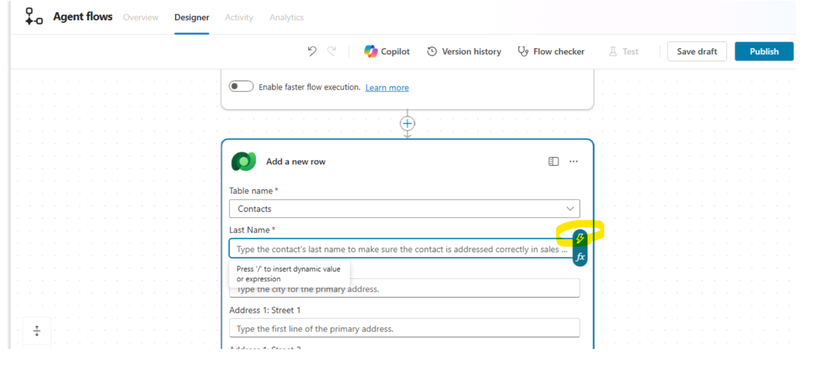Screen dimensions: 837x366
Task: Open Version history
Action: [x=464, y=51]
